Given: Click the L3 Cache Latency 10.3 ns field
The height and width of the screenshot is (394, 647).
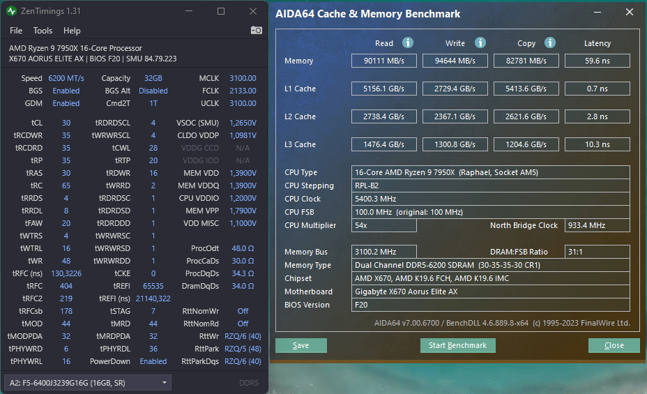Looking at the screenshot, I should (x=597, y=144).
